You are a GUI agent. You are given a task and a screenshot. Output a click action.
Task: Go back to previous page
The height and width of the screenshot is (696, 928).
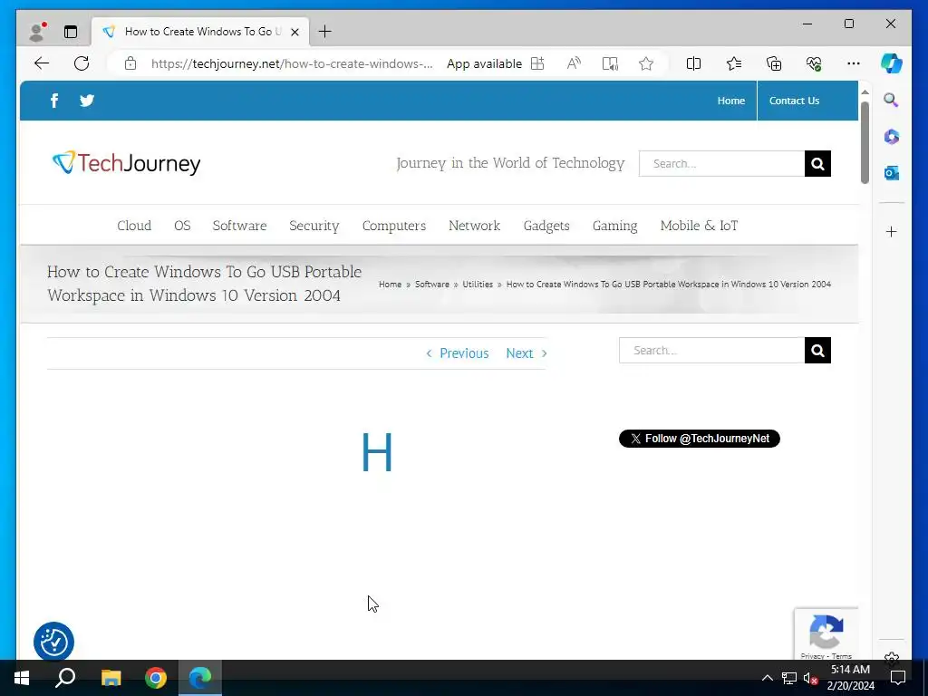[42, 63]
